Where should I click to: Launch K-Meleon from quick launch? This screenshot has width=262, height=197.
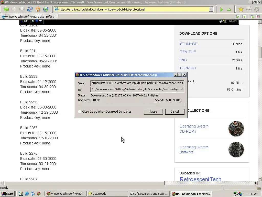[x=39, y=194]
